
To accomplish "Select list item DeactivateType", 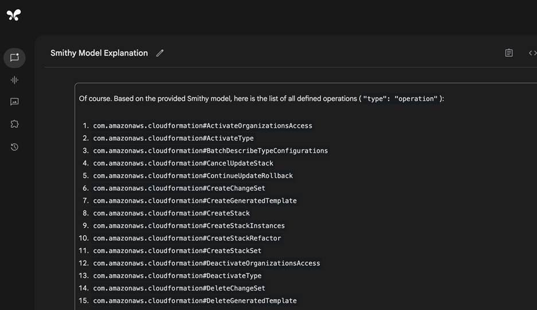I will 178,276.
